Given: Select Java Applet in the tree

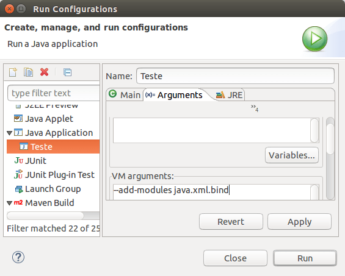Looking at the screenshot, I should coord(49,119).
